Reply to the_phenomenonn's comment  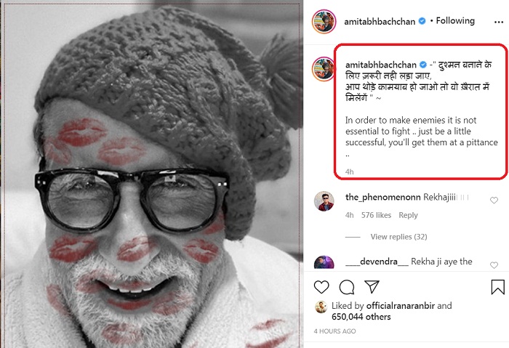[408, 215]
